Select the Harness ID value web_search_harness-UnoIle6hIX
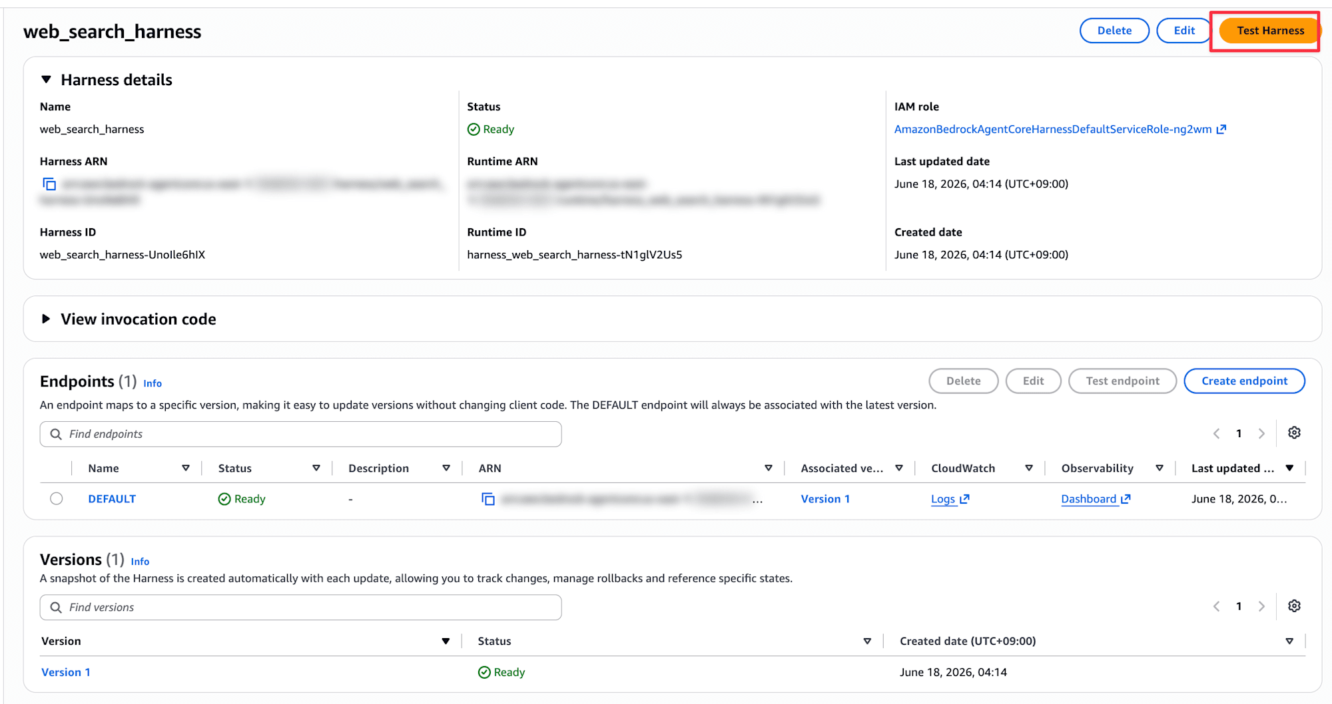 click(x=123, y=255)
